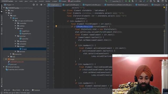This screenshot has height=94, width=168.
Task: Collapse the src folder
Action: coord(6,13)
